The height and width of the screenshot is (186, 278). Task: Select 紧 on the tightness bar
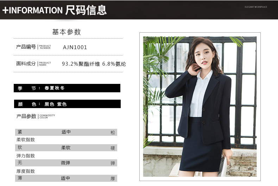(x=20, y=132)
